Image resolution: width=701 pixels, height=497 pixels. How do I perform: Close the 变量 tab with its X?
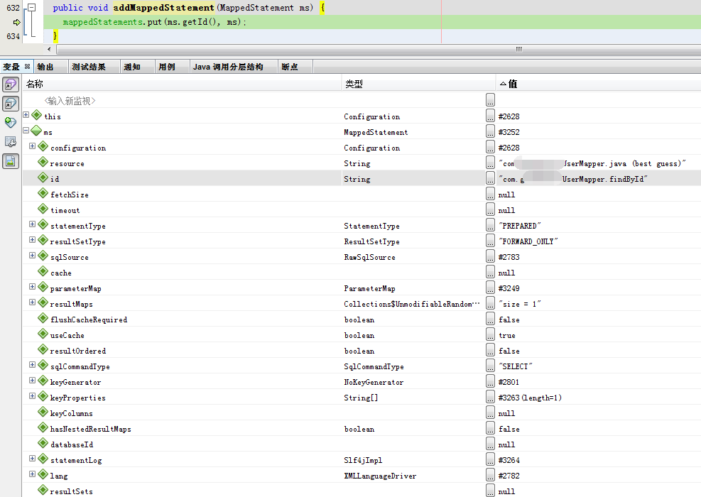pyautogui.click(x=27, y=67)
